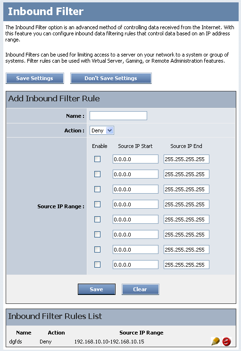Image resolution: width=241 pixels, height=351 pixels.
Task: Click the Don't Save Settings button
Action: click(x=111, y=78)
